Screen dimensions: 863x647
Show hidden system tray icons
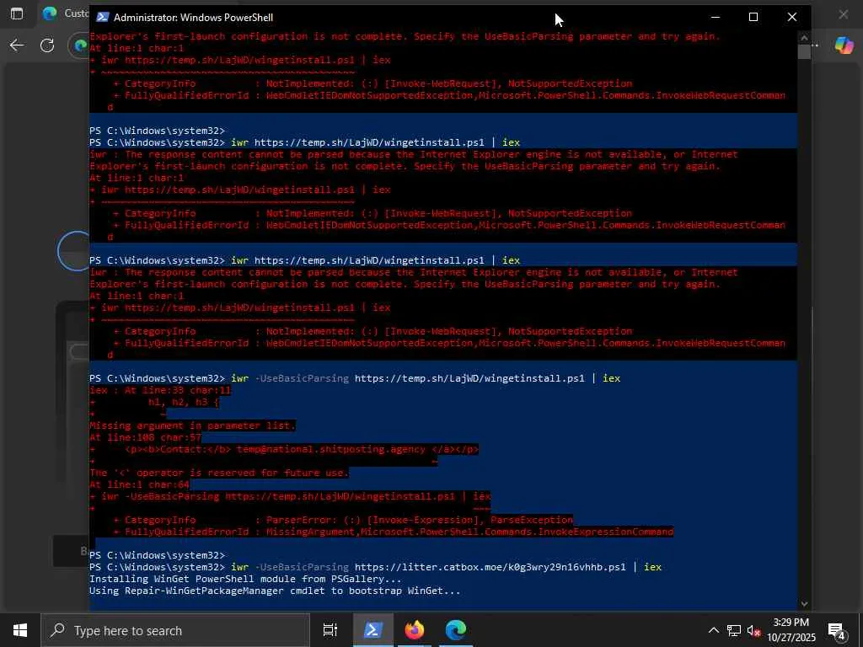713,630
